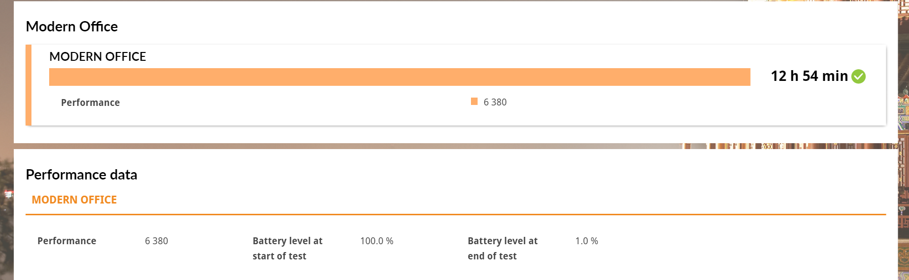
Task: Click the orange divider line below the MODERN OFFICE tab
Action: coord(455,214)
